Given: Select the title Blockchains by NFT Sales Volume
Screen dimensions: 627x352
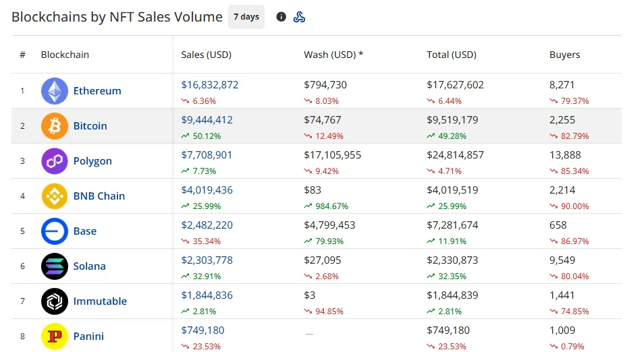Looking at the screenshot, I should click(x=117, y=17).
